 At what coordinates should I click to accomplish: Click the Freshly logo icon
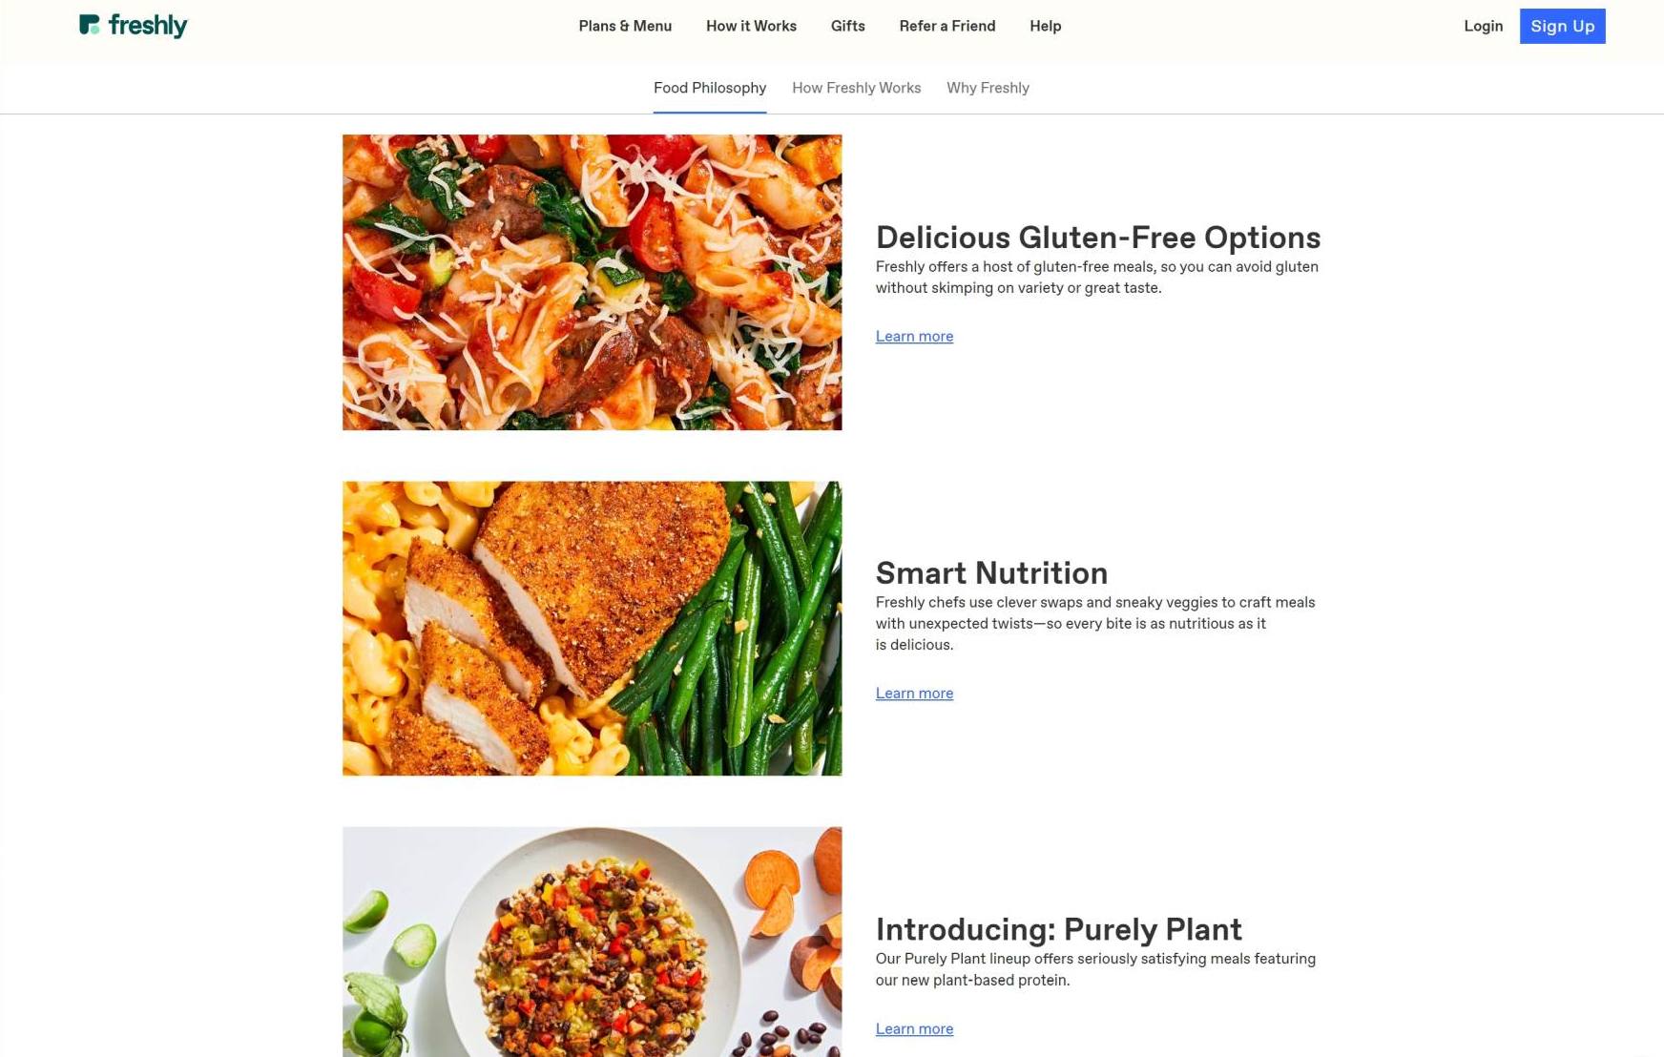tap(90, 25)
